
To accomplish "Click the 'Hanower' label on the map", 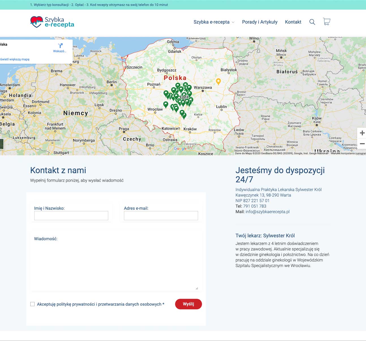I will point(68,85).
